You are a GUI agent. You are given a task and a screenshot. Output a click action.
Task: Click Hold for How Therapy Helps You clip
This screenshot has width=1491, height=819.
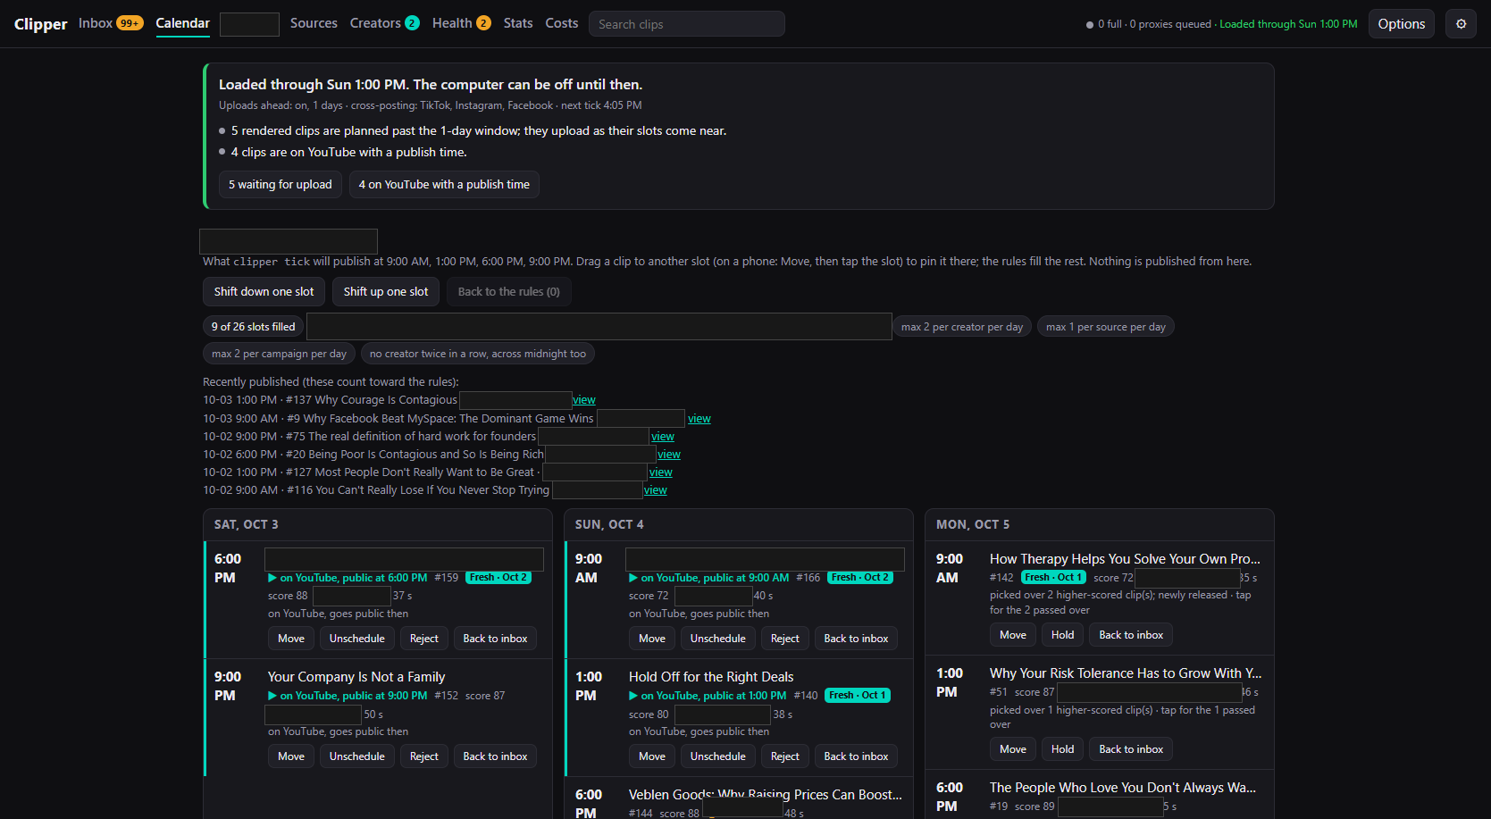tap(1063, 635)
